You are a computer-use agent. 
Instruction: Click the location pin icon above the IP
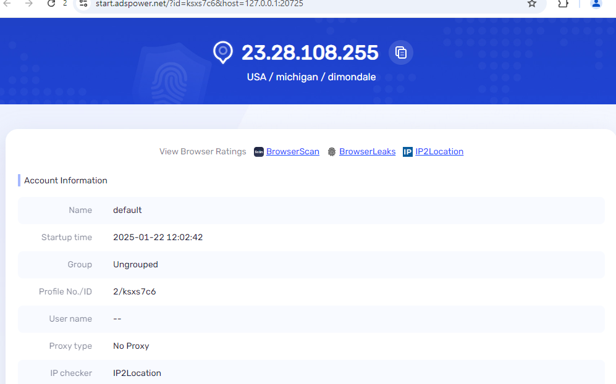coord(222,52)
